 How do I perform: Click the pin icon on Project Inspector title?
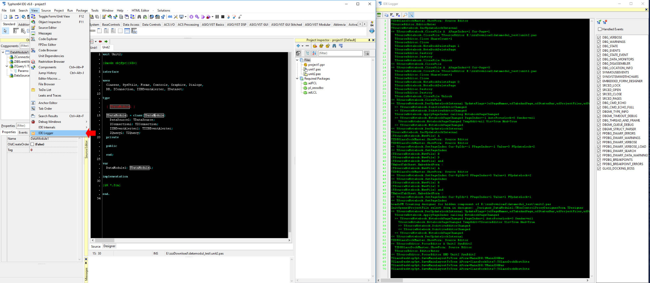(369, 40)
